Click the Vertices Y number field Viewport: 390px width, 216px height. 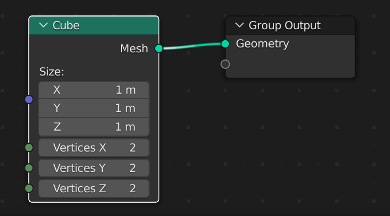tap(94, 168)
